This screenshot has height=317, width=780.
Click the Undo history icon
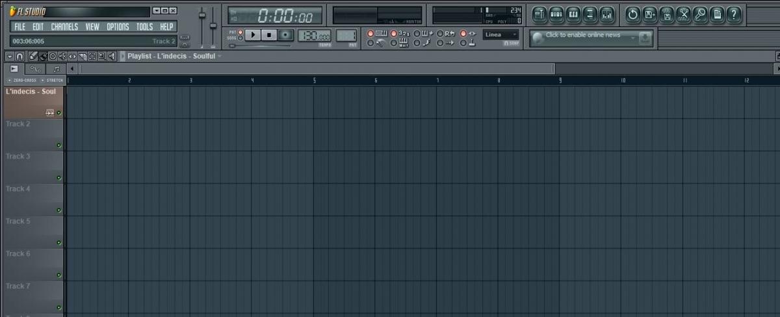click(632, 14)
